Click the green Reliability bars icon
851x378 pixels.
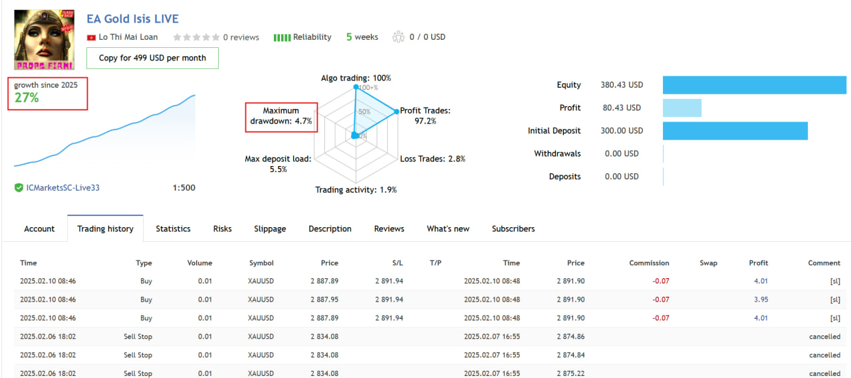tap(282, 37)
